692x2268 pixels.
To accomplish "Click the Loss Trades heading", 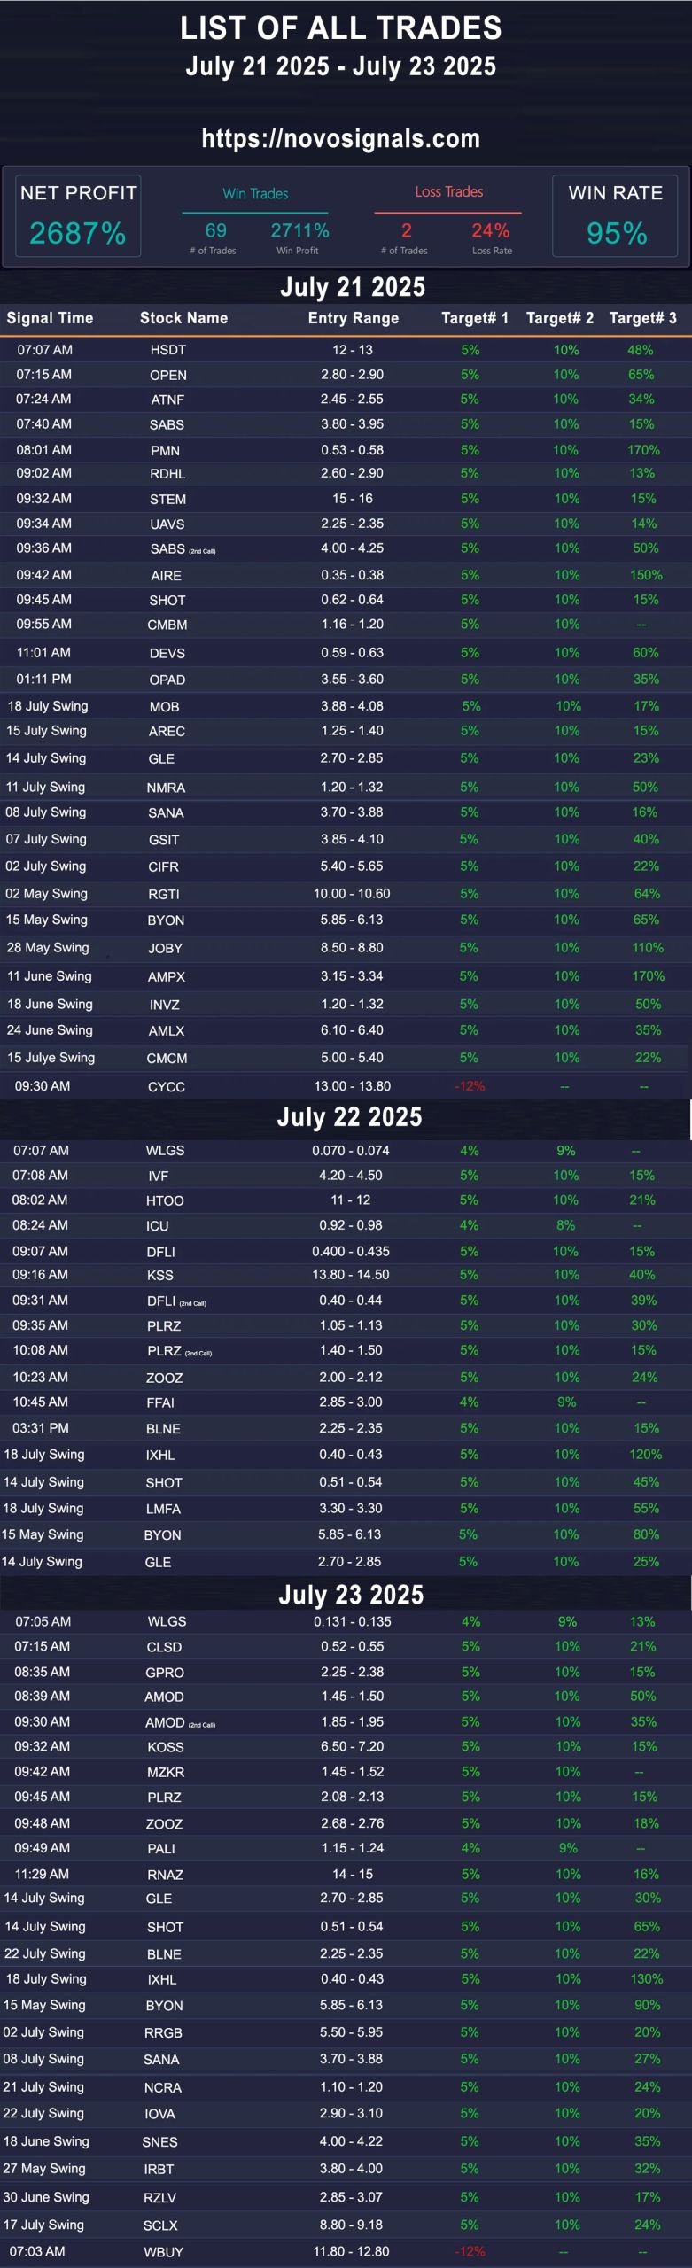I will 449,191.
